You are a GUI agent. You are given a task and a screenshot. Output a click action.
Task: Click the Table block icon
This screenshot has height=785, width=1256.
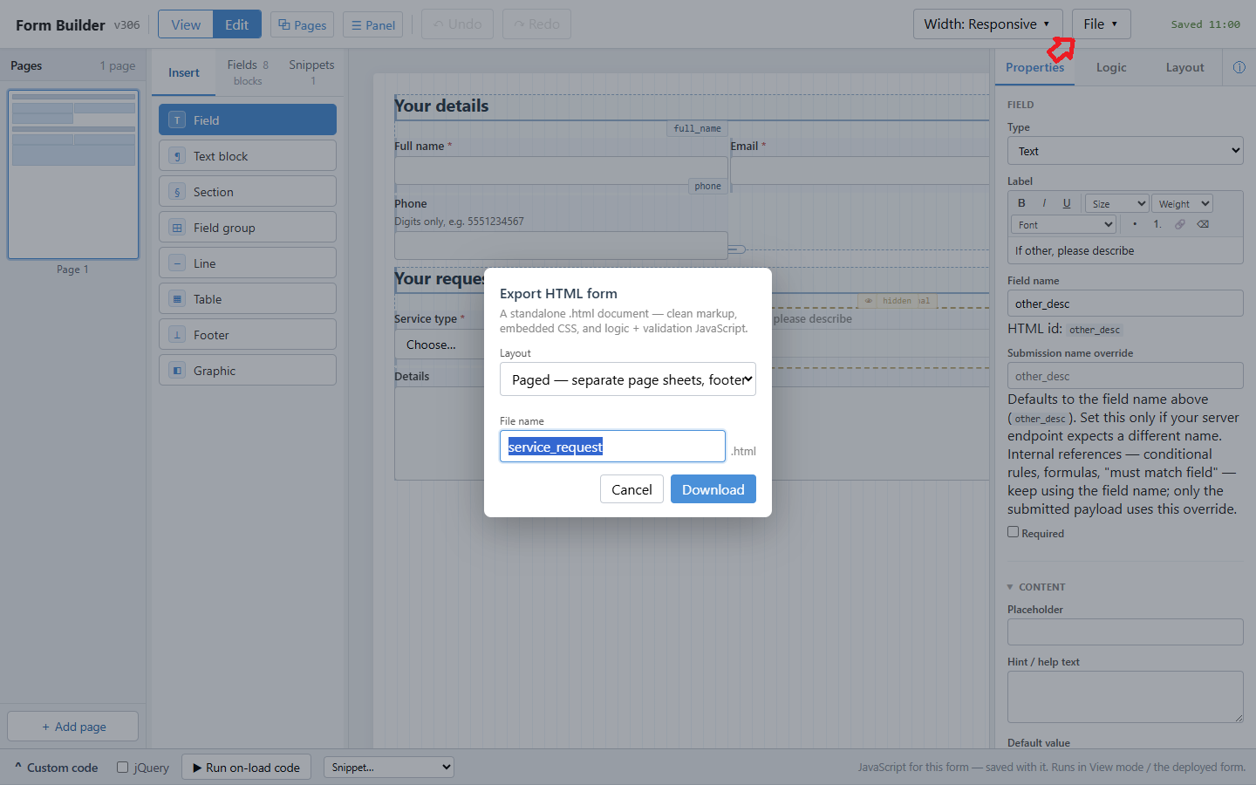coord(177,299)
